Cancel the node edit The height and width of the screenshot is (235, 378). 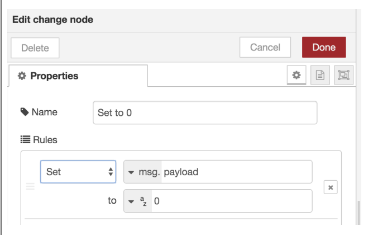(265, 48)
